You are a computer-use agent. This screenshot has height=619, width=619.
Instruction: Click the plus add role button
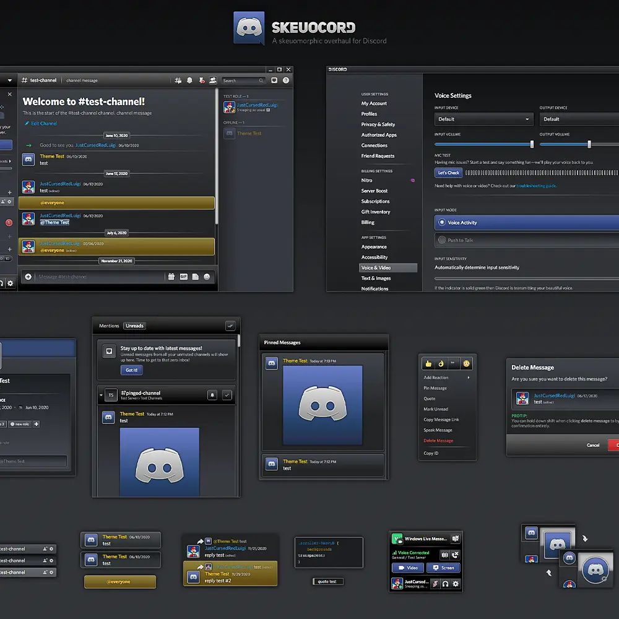tap(37, 424)
